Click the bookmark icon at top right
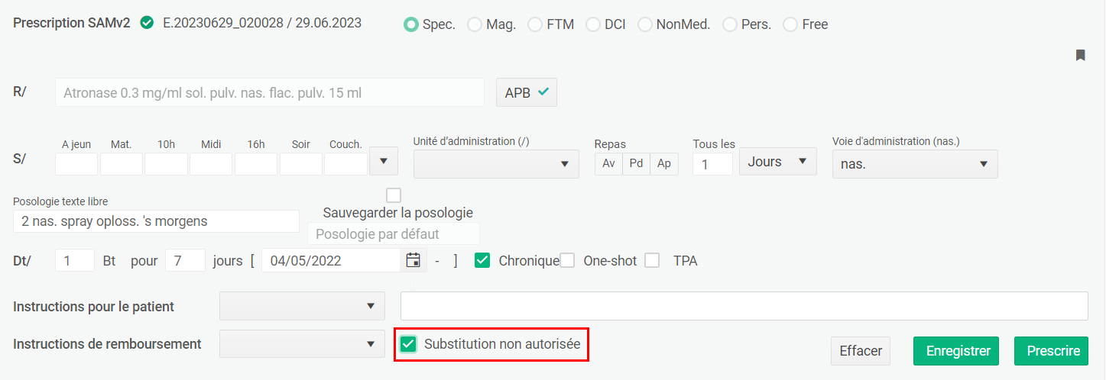The height and width of the screenshot is (380, 1106). point(1081,55)
